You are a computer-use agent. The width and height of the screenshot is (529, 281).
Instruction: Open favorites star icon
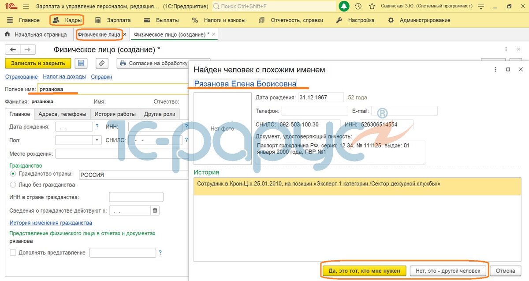372,6
